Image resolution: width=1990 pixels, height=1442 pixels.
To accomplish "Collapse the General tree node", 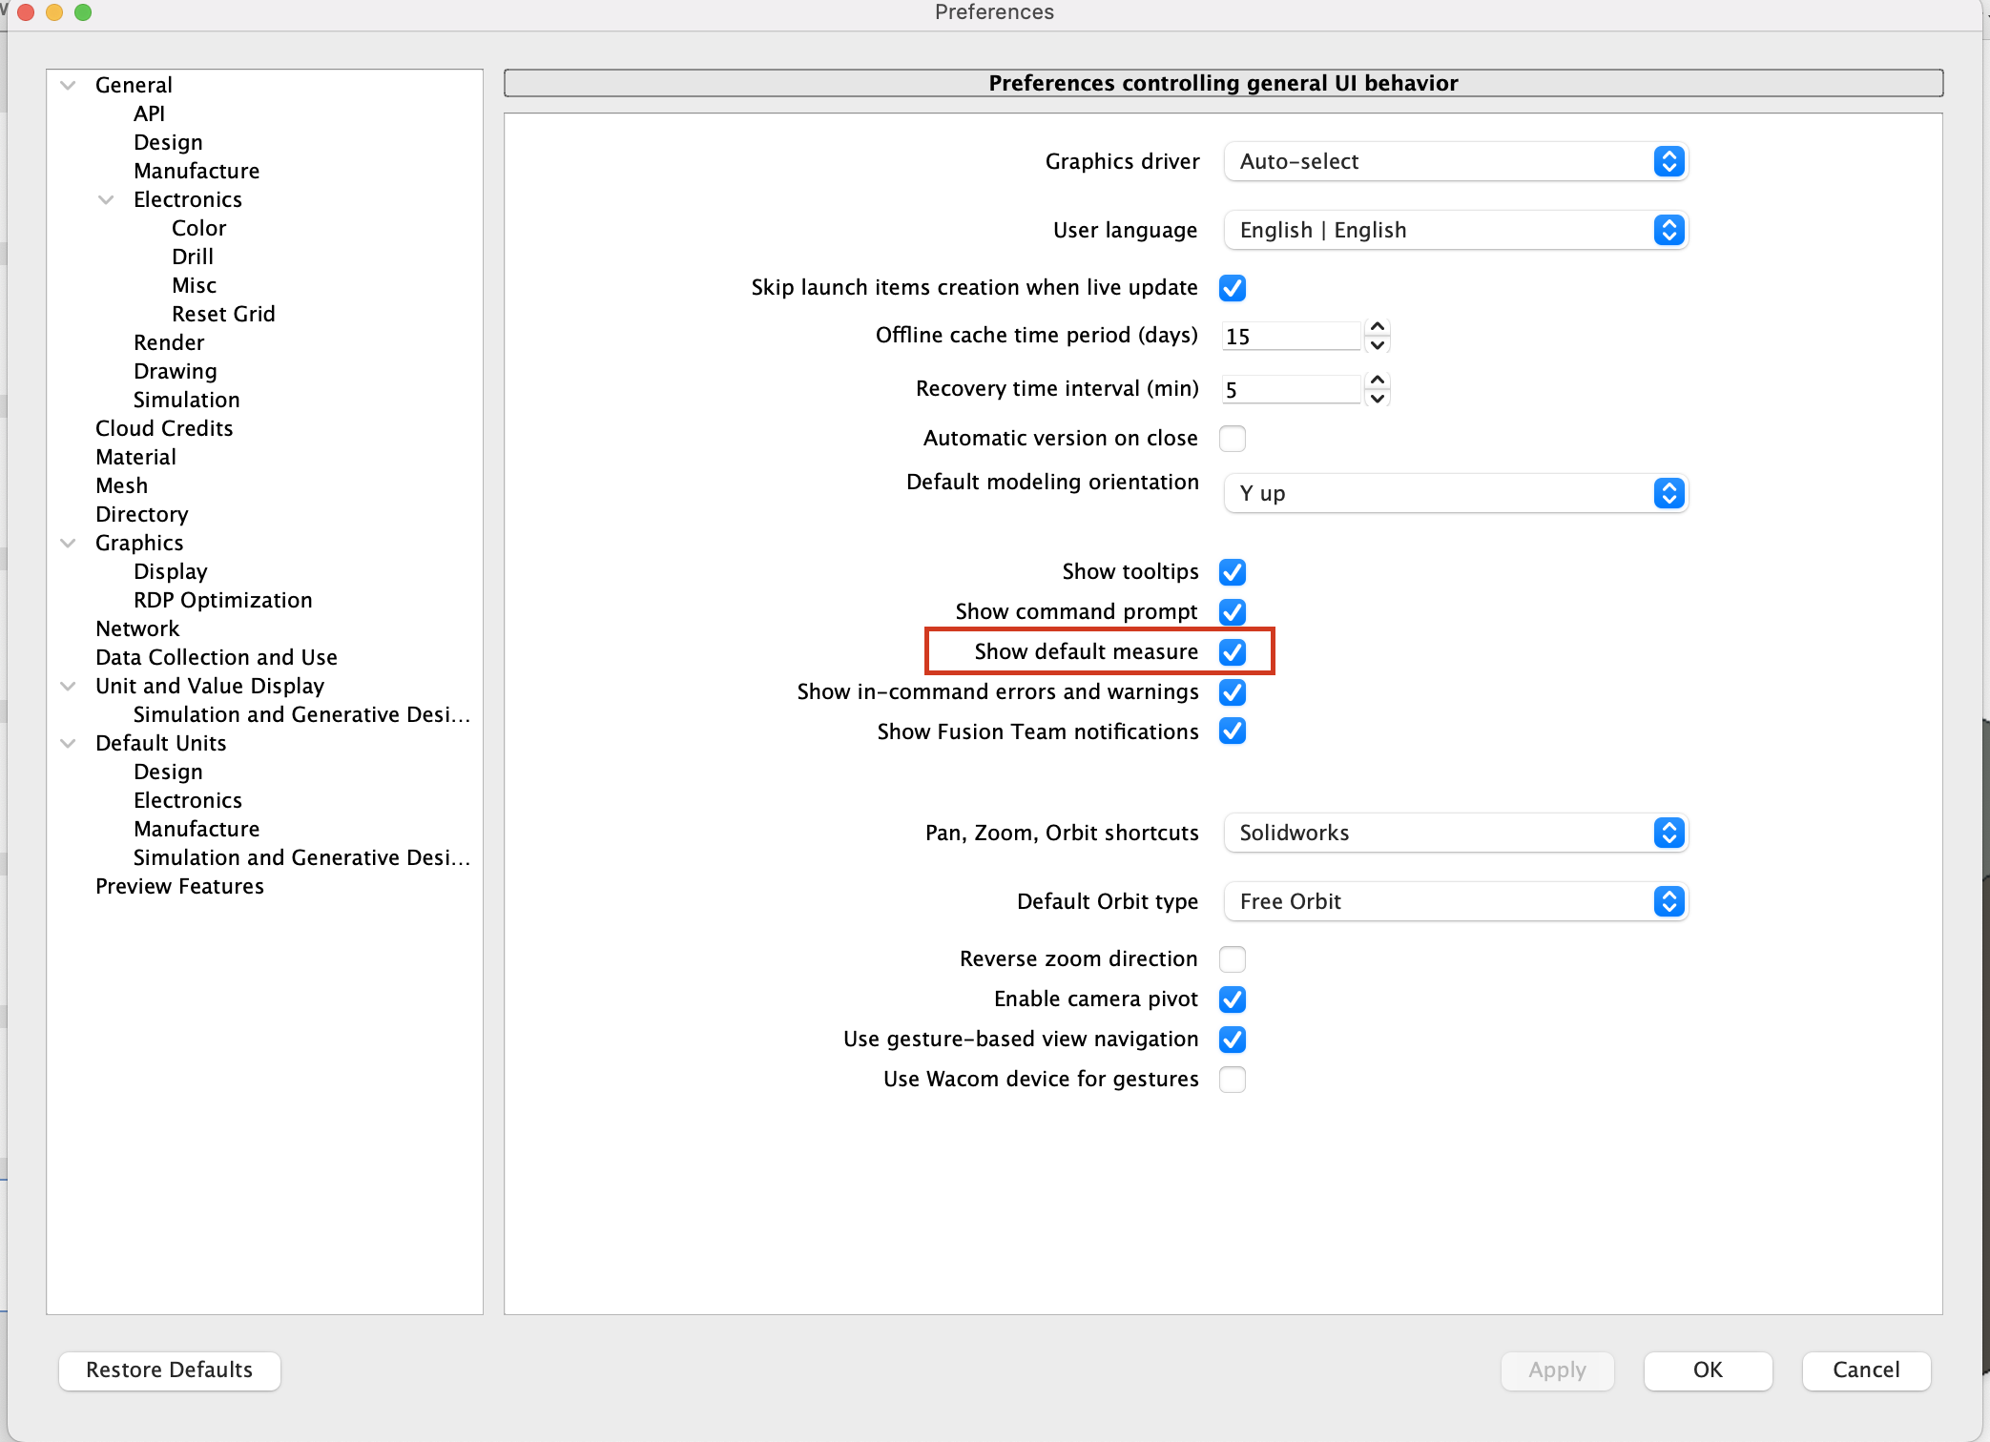I will [x=68, y=86].
